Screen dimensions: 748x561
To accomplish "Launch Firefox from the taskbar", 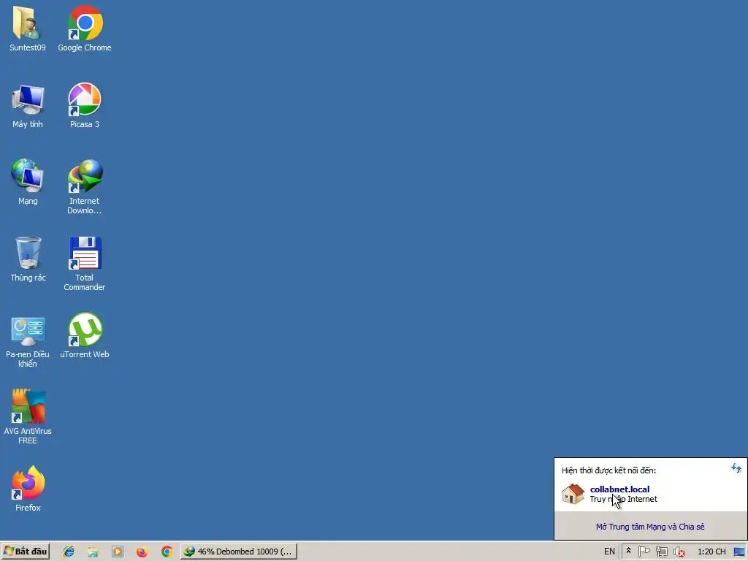I will coord(142,552).
